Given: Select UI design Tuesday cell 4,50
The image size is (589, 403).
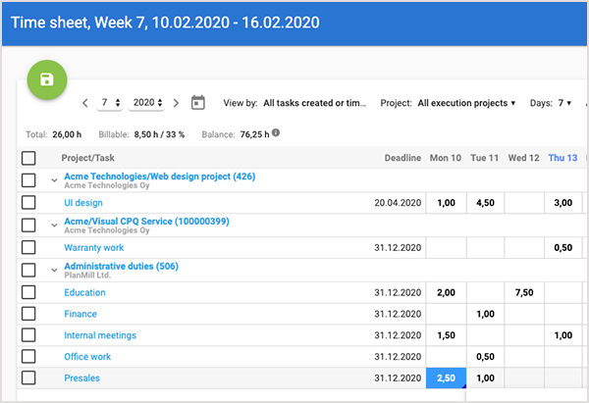Looking at the screenshot, I should tap(485, 203).
